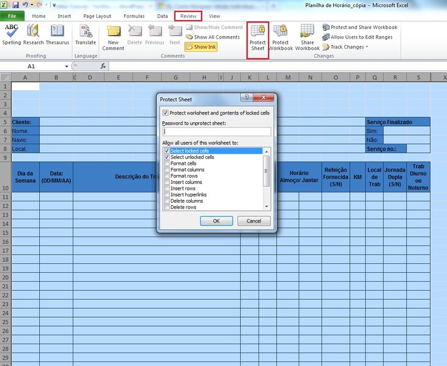Viewport: 447px width, 366px height.
Task: Open the Research tool
Action: [x=33, y=35]
